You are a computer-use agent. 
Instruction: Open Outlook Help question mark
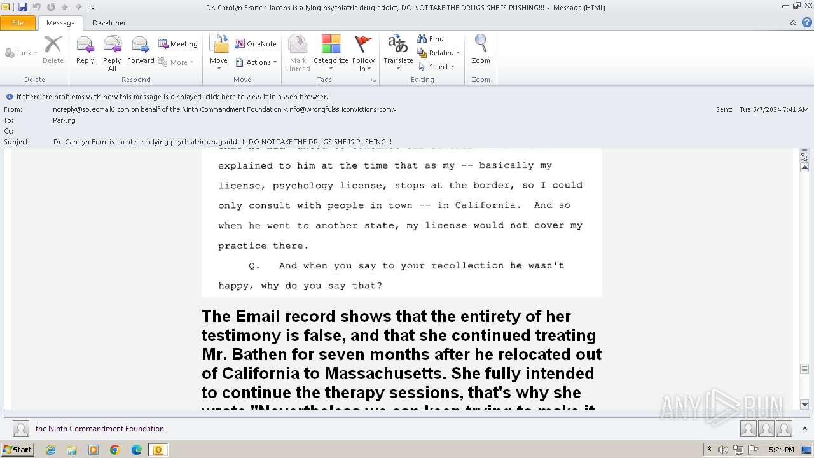coord(806,23)
